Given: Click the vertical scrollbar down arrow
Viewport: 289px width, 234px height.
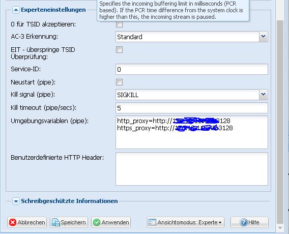Looking at the screenshot, I should 280,228.
